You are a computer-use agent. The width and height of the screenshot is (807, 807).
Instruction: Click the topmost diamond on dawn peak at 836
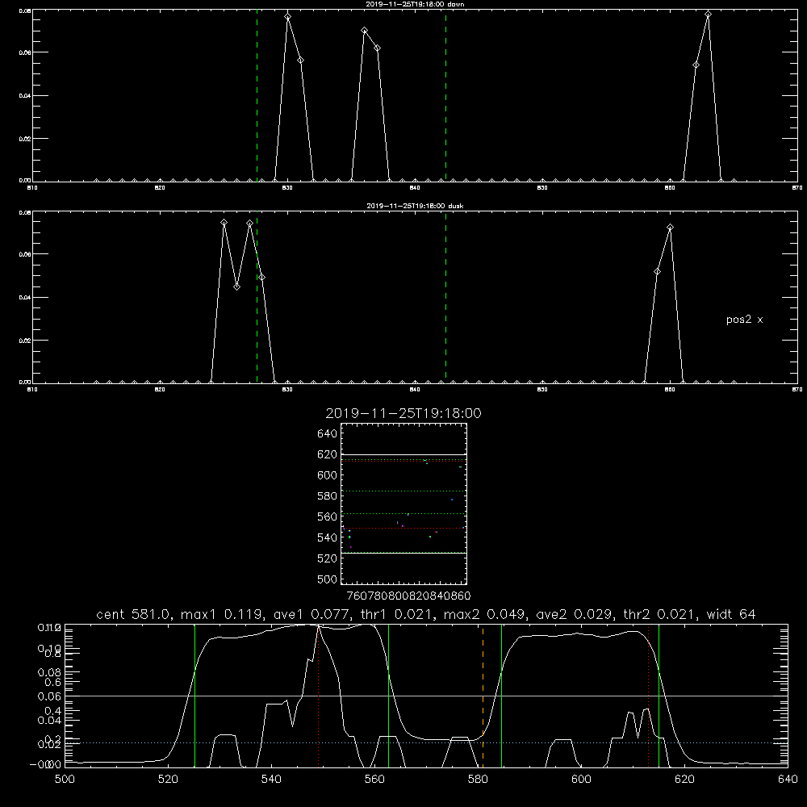pyautogui.click(x=365, y=31)
